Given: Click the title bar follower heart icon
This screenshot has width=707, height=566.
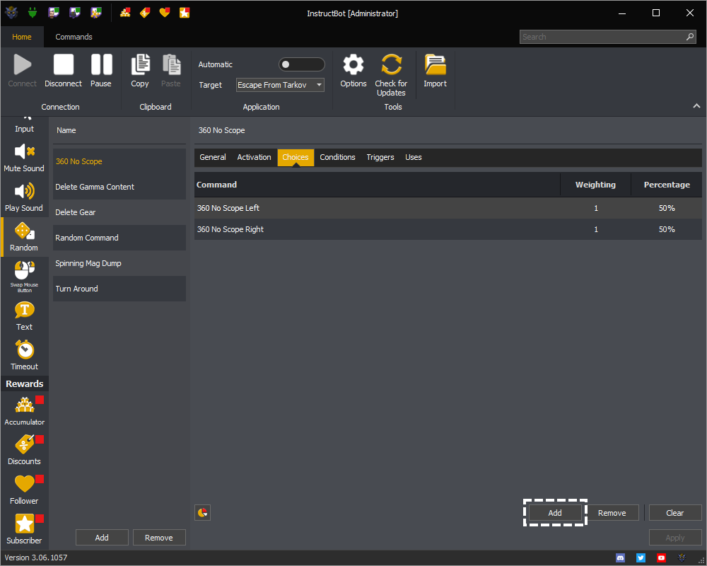Looking at the screenshot, I should pyautogui.click(x=165, y=13).
